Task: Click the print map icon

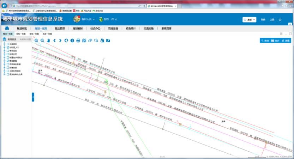Action: [x=78, y=41]
